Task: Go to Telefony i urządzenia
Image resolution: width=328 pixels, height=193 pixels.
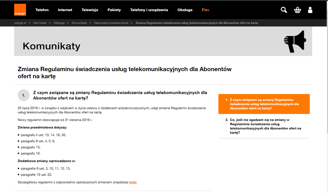Action: pyautogui.click(x=149, y=10)
